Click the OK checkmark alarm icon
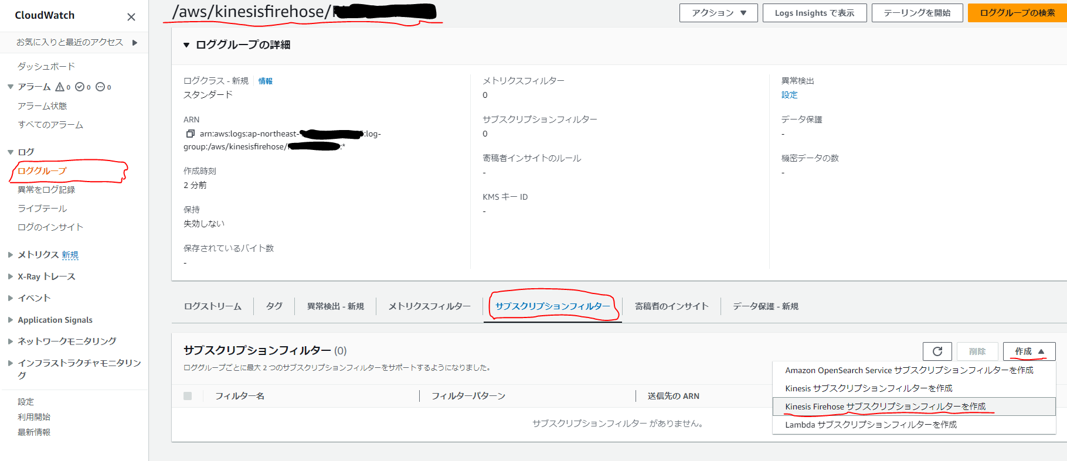This screenshot has height=461, width=1067. (80, 87)
